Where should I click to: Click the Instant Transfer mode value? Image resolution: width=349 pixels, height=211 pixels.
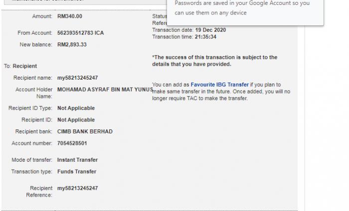click(77, 160)
